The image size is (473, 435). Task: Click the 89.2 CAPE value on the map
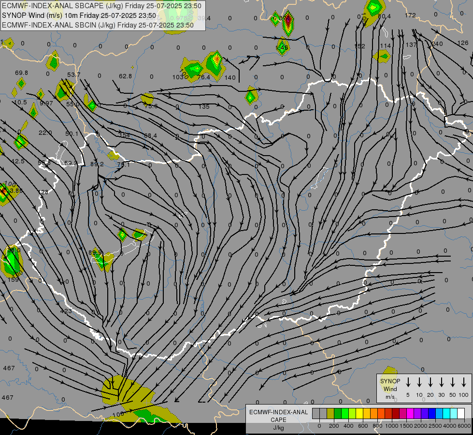coord(97,164)
